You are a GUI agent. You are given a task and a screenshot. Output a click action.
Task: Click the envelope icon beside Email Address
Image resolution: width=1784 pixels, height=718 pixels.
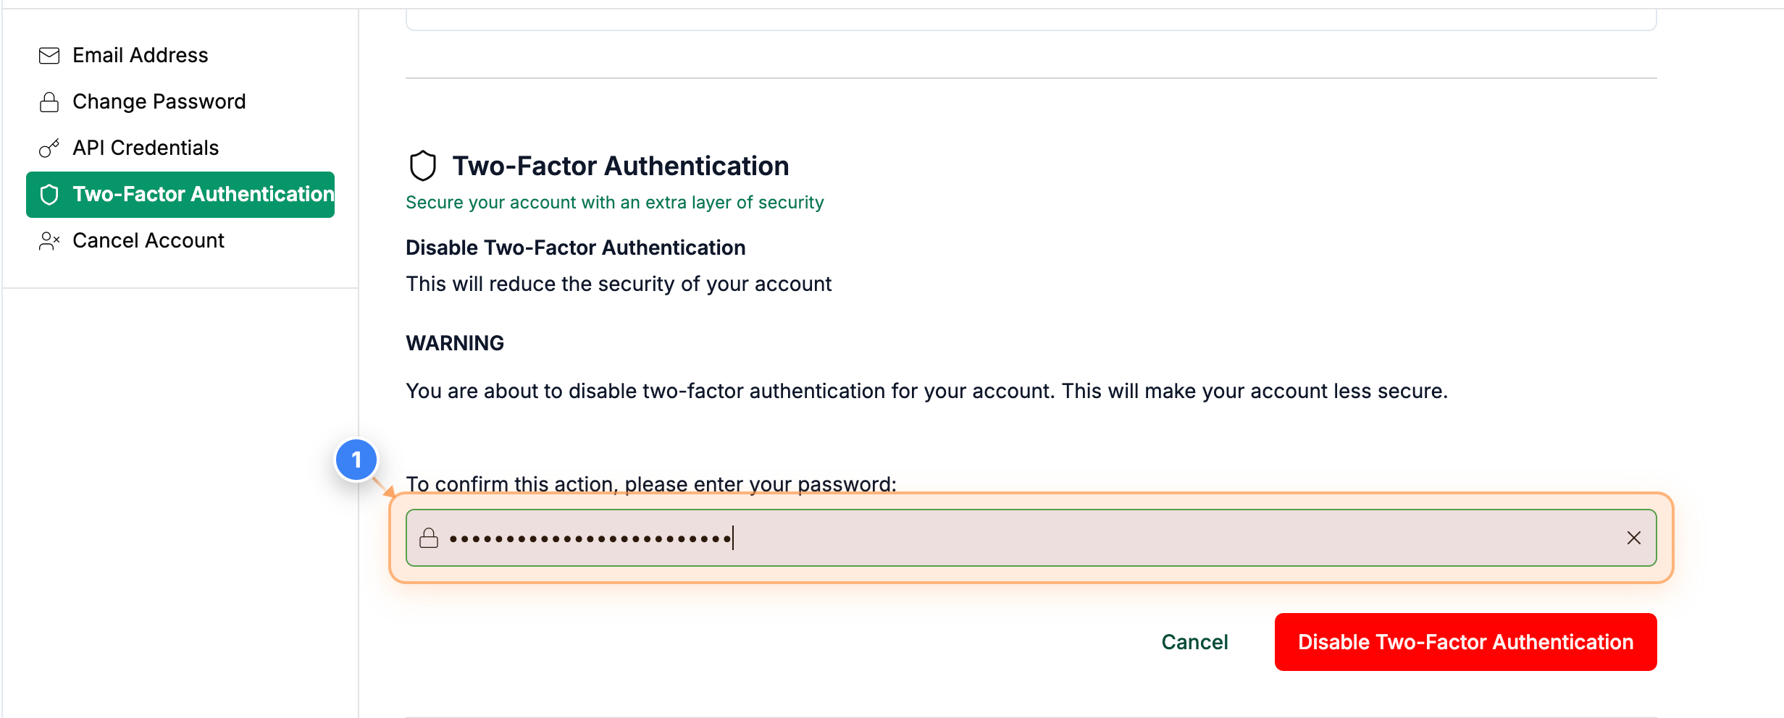point(49,55)
